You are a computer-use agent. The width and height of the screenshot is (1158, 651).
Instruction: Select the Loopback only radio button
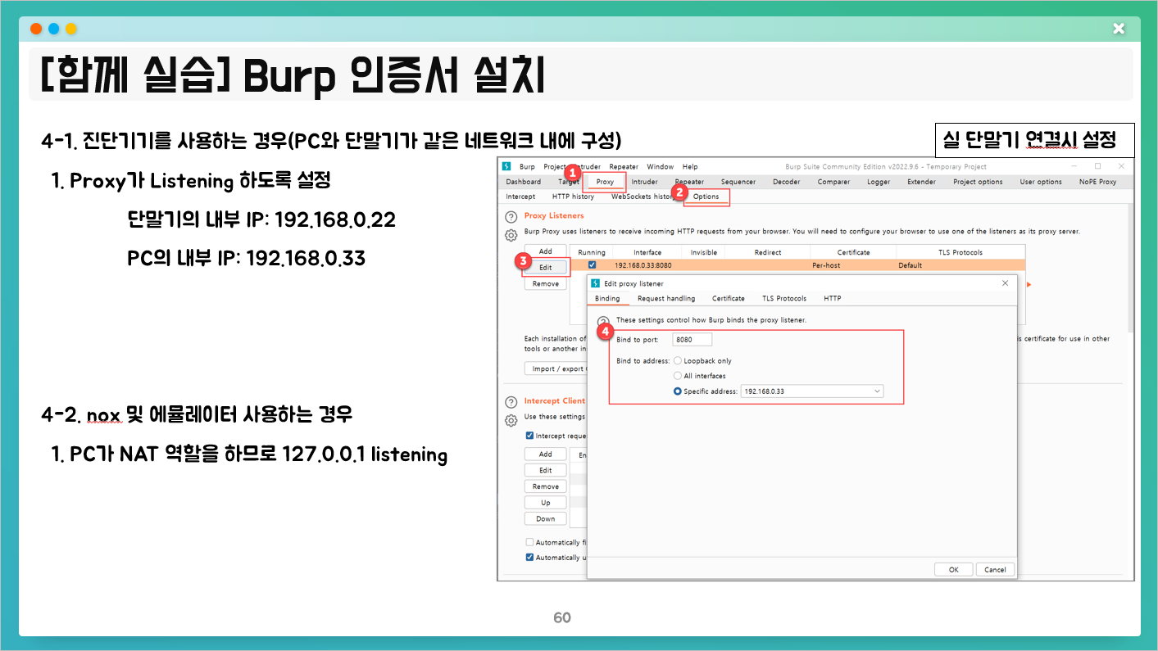tap(678, 360)
